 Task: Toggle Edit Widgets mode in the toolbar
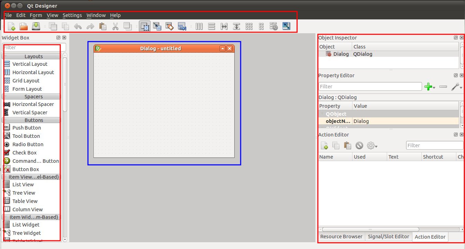point(145,26)
